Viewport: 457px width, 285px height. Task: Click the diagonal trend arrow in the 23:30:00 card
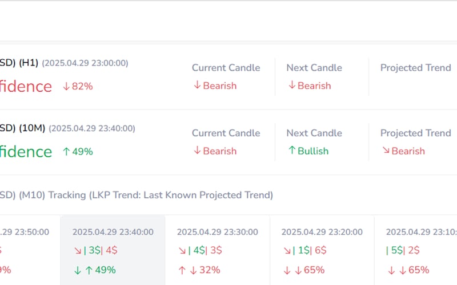pyautogui.click(x=182, y=250)
